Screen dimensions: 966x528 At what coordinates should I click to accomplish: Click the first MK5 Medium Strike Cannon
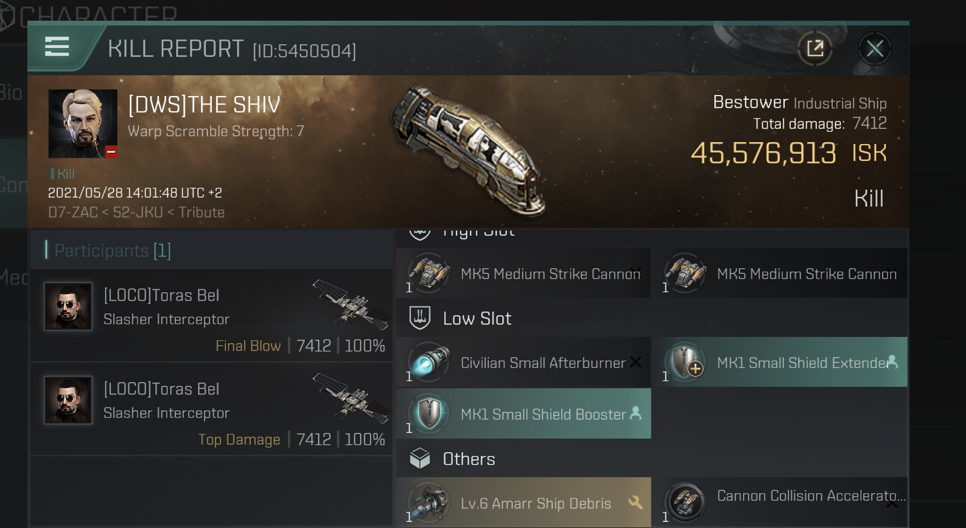(524, 273)
